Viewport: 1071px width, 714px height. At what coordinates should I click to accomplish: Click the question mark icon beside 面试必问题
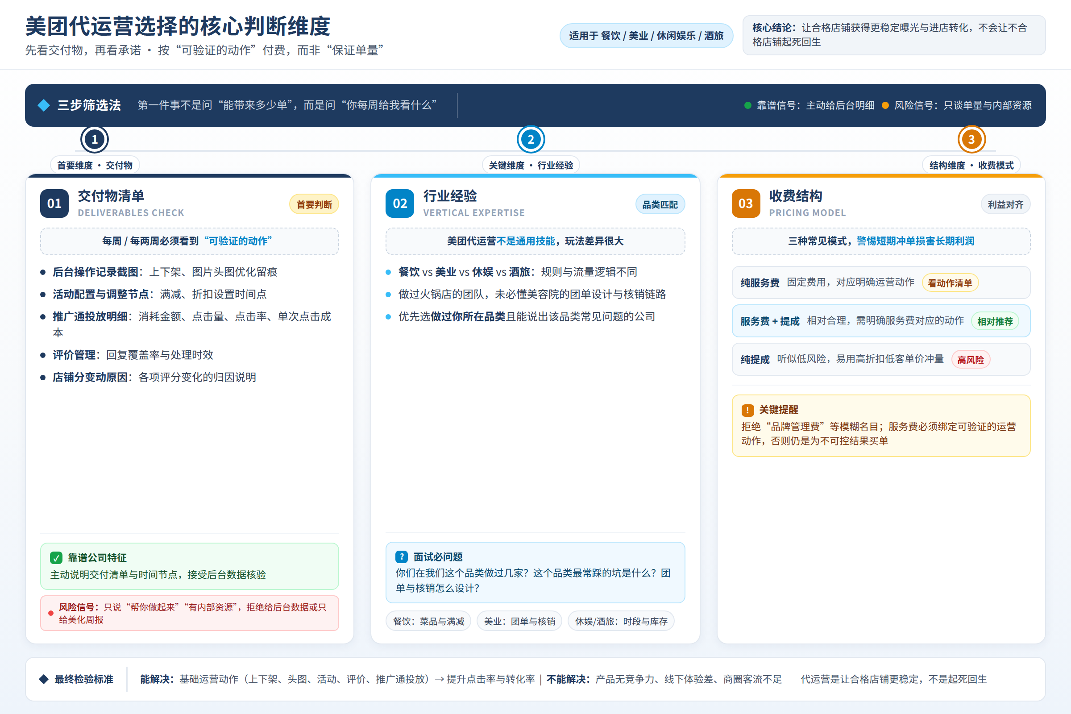coord(402,556)
